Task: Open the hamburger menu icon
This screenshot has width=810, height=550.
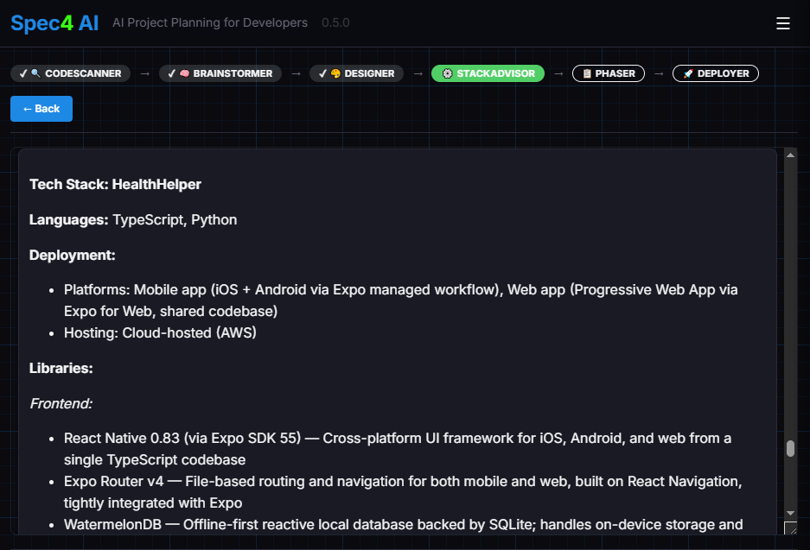Action: coord(782,23)
